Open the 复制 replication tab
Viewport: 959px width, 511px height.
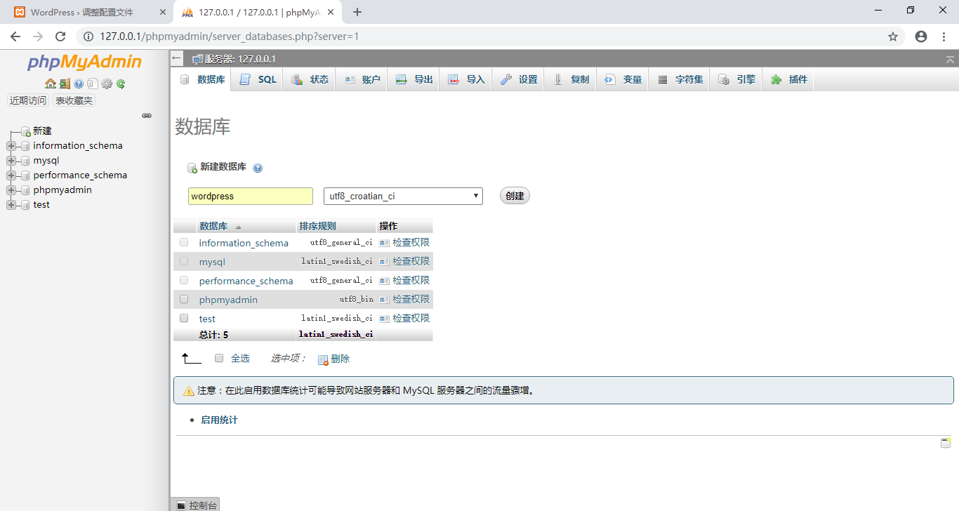pos(571,80)
